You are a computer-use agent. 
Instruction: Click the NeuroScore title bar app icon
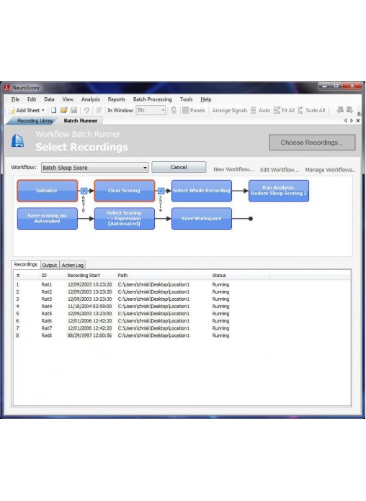coord(6,87)
